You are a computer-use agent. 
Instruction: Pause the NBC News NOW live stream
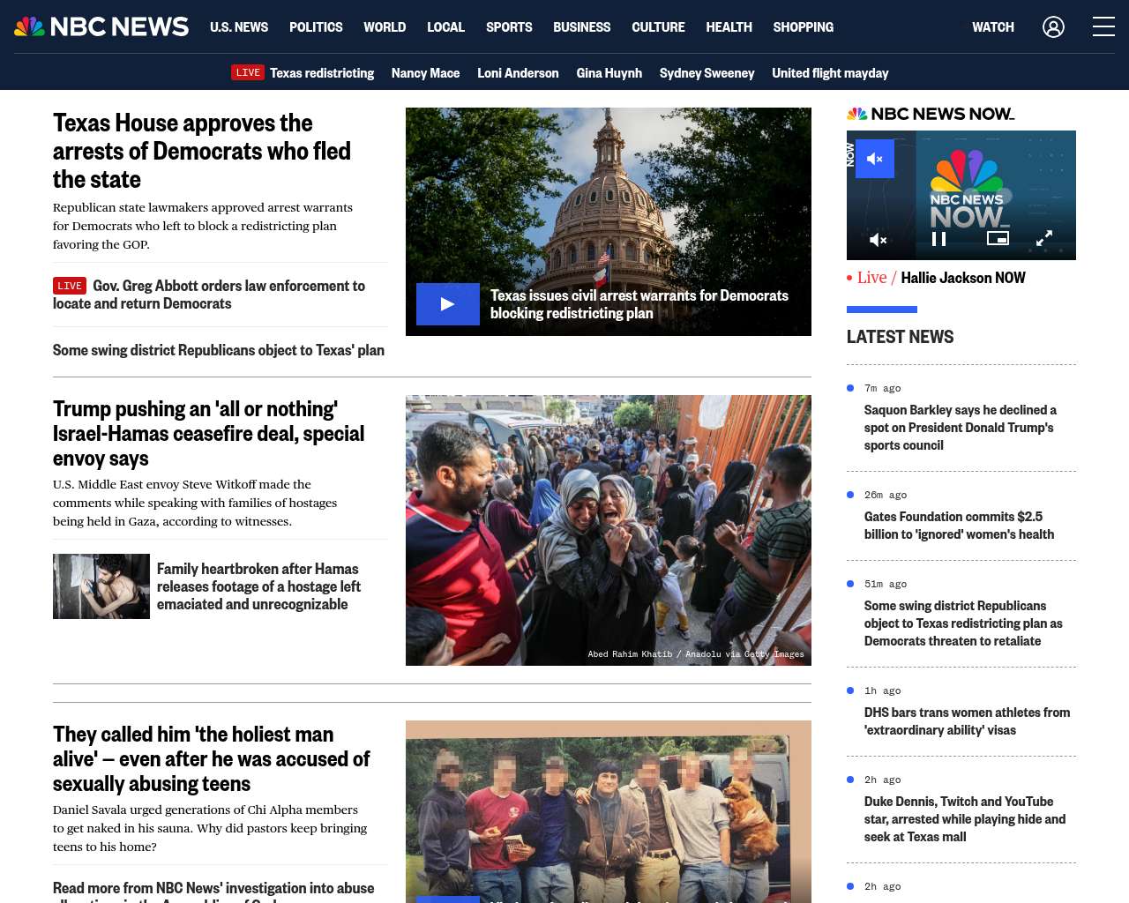click(x=939, y=239)
